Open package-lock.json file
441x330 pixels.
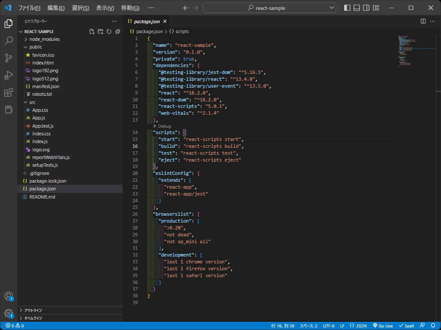(x=70, y=181)
